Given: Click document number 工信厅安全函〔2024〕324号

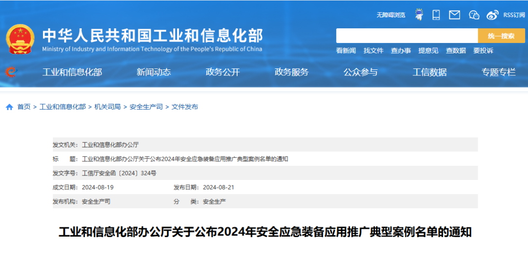Looking at the screenshot, I should click(119, 173).
